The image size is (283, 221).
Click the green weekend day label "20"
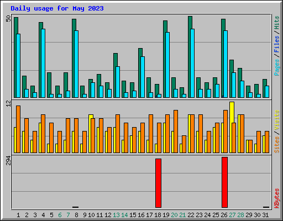(174, 215)
